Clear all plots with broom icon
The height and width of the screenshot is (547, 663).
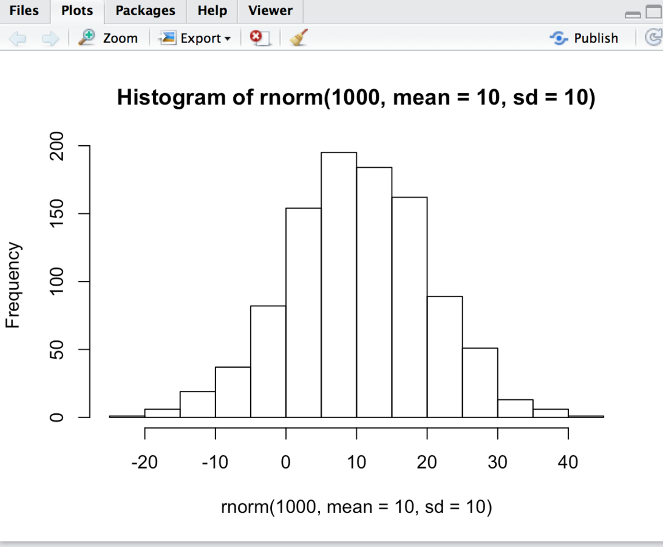pos(299,38)
